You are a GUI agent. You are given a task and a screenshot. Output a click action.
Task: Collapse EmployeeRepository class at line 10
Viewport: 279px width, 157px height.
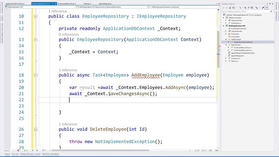pyautogui.click(x=36, y=17)
